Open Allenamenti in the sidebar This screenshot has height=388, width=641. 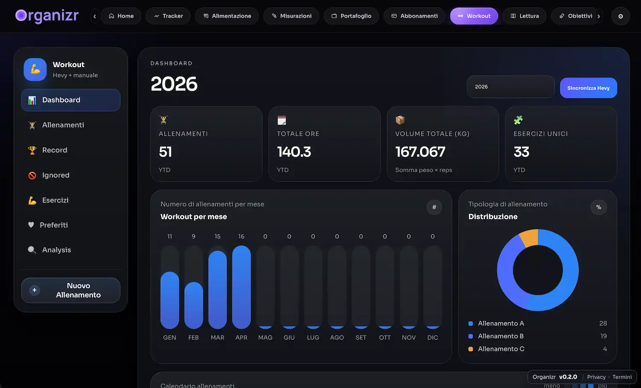71,125
